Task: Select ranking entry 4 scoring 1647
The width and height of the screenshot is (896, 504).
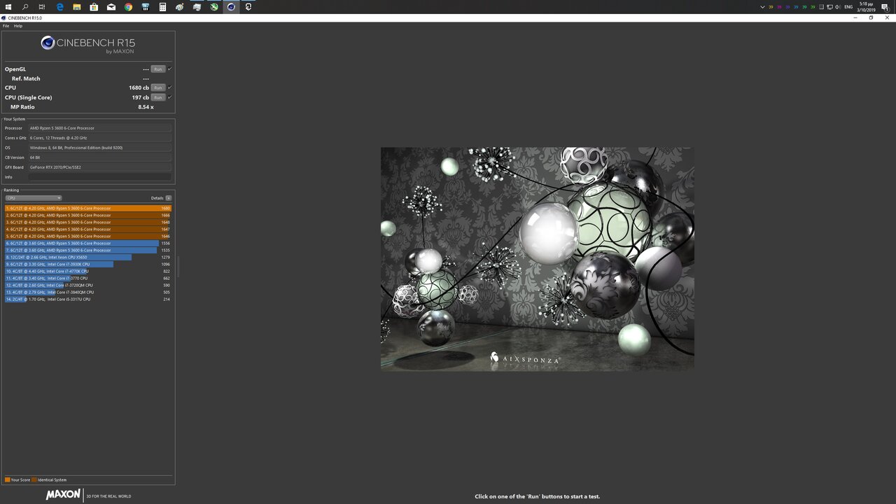Action: pyautogui.click(x=88, y=229)
